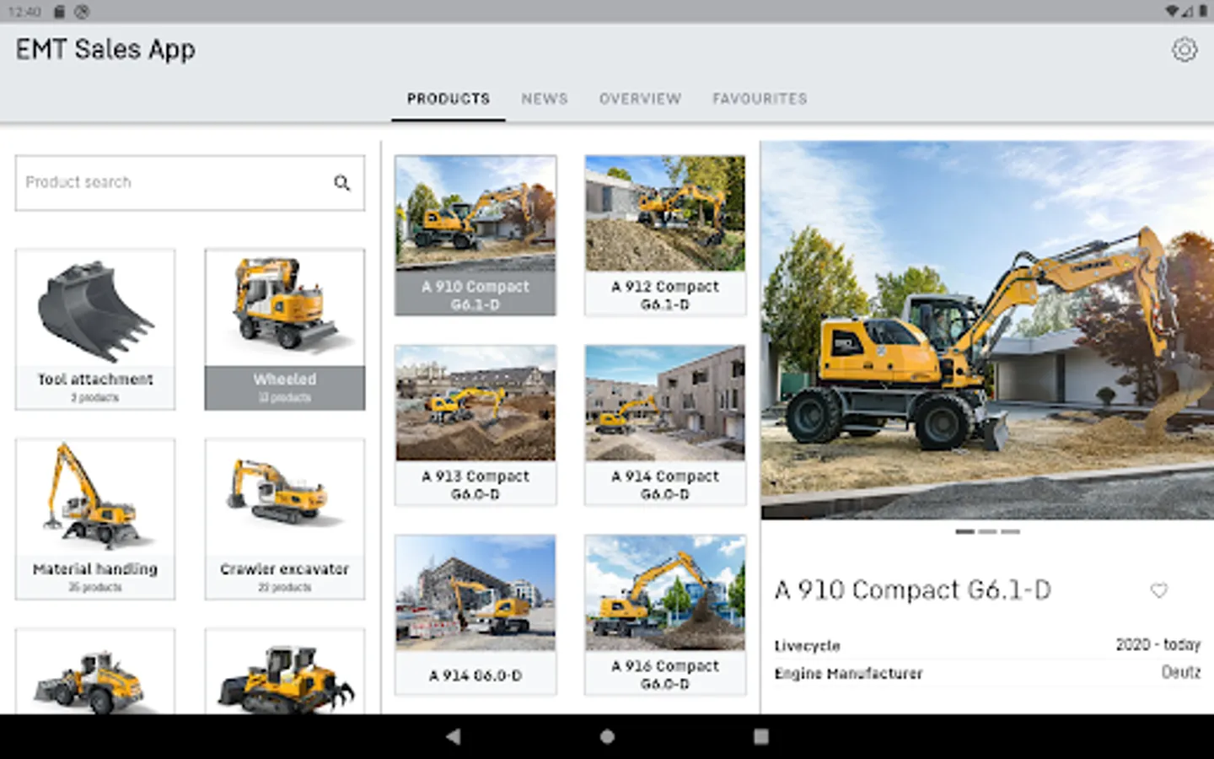This screenshot has height=759, width=1214.
Task: Switch to the Products tab
Action: click(449, 99)
